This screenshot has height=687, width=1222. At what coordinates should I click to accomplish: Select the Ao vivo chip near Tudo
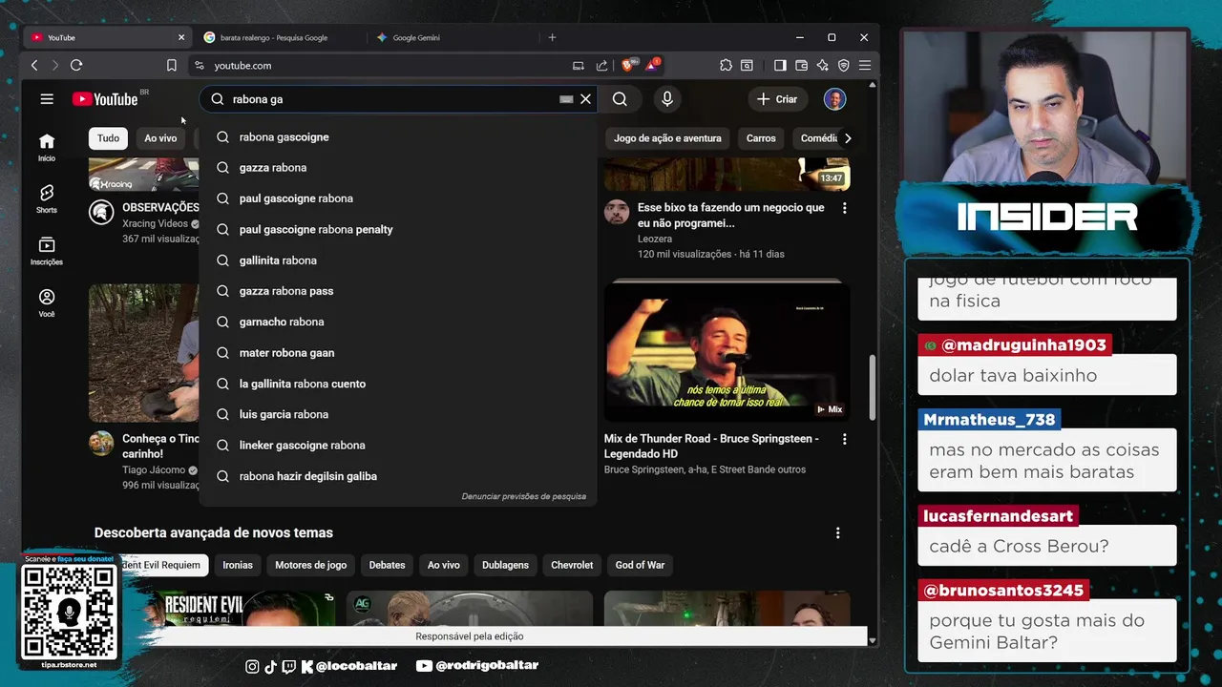pyautogui.click(x=160, y=138)
